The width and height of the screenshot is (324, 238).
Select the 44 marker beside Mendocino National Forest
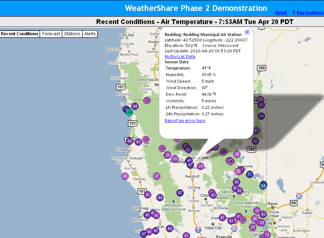pyautogui.click(x=160, y=198)
